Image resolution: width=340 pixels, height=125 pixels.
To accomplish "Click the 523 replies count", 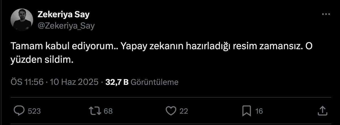I will (34, 111).
